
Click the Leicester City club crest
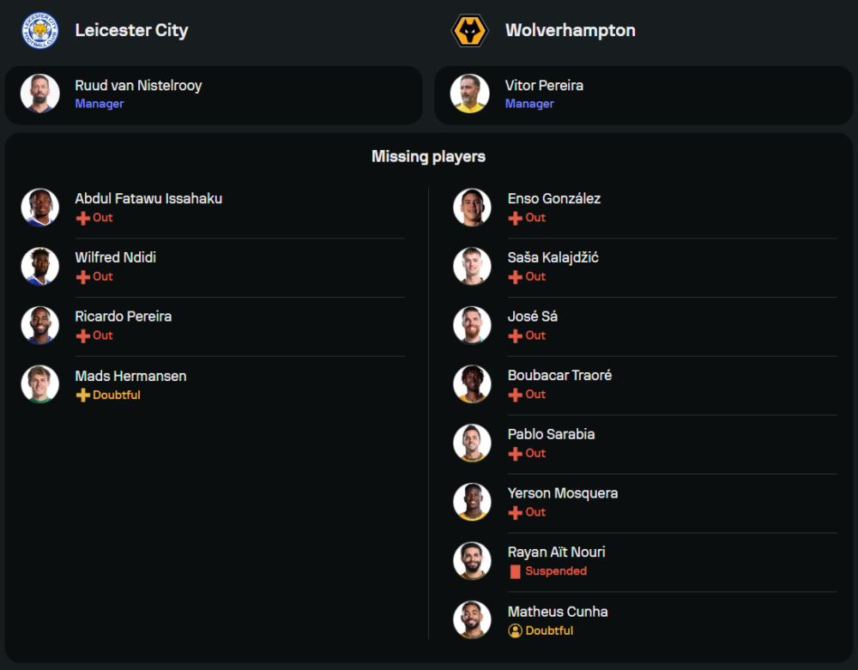click(x=39, y=31)
